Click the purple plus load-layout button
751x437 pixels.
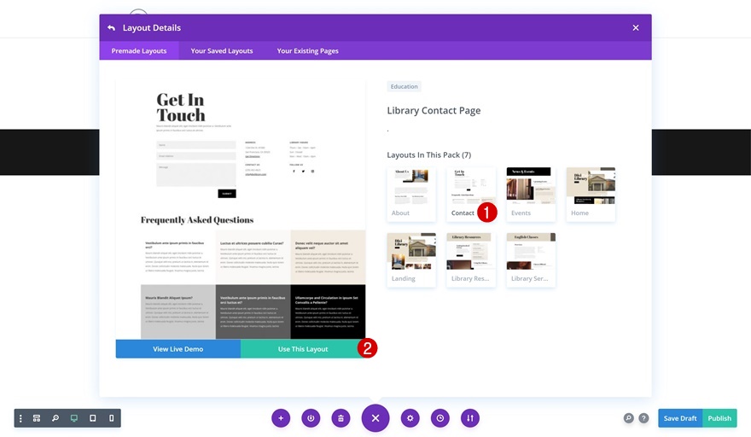[281, 418]
